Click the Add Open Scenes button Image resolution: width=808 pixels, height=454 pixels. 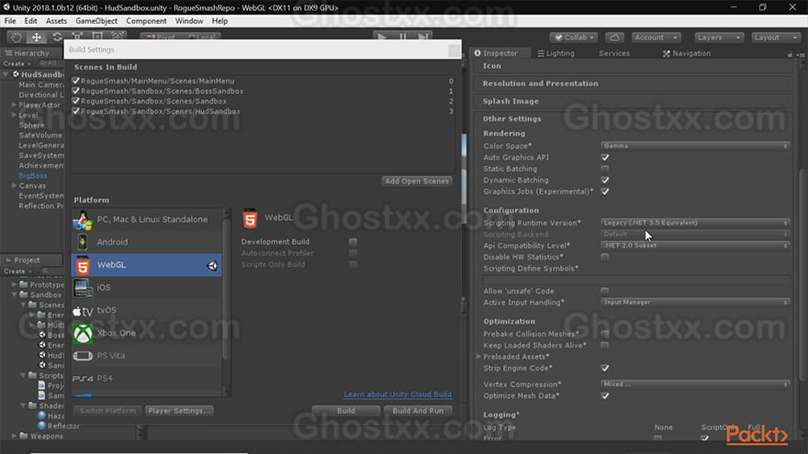417,182
